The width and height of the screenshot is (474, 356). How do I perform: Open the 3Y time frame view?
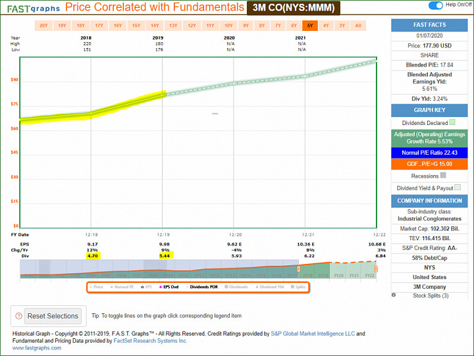342,26
